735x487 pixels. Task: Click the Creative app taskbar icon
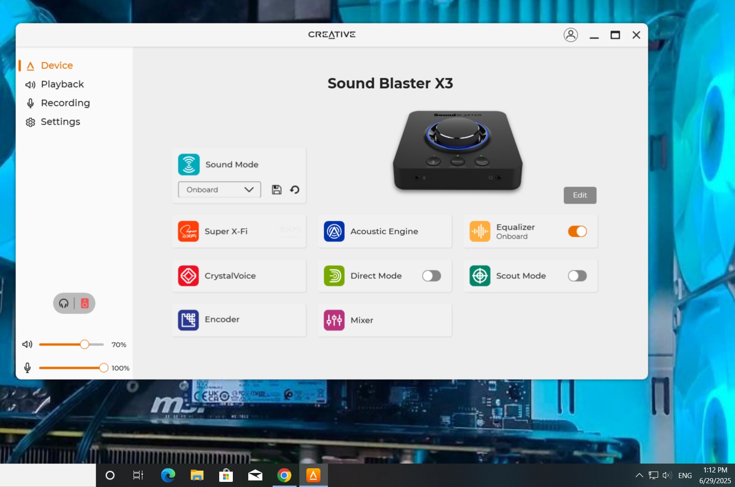313,475
